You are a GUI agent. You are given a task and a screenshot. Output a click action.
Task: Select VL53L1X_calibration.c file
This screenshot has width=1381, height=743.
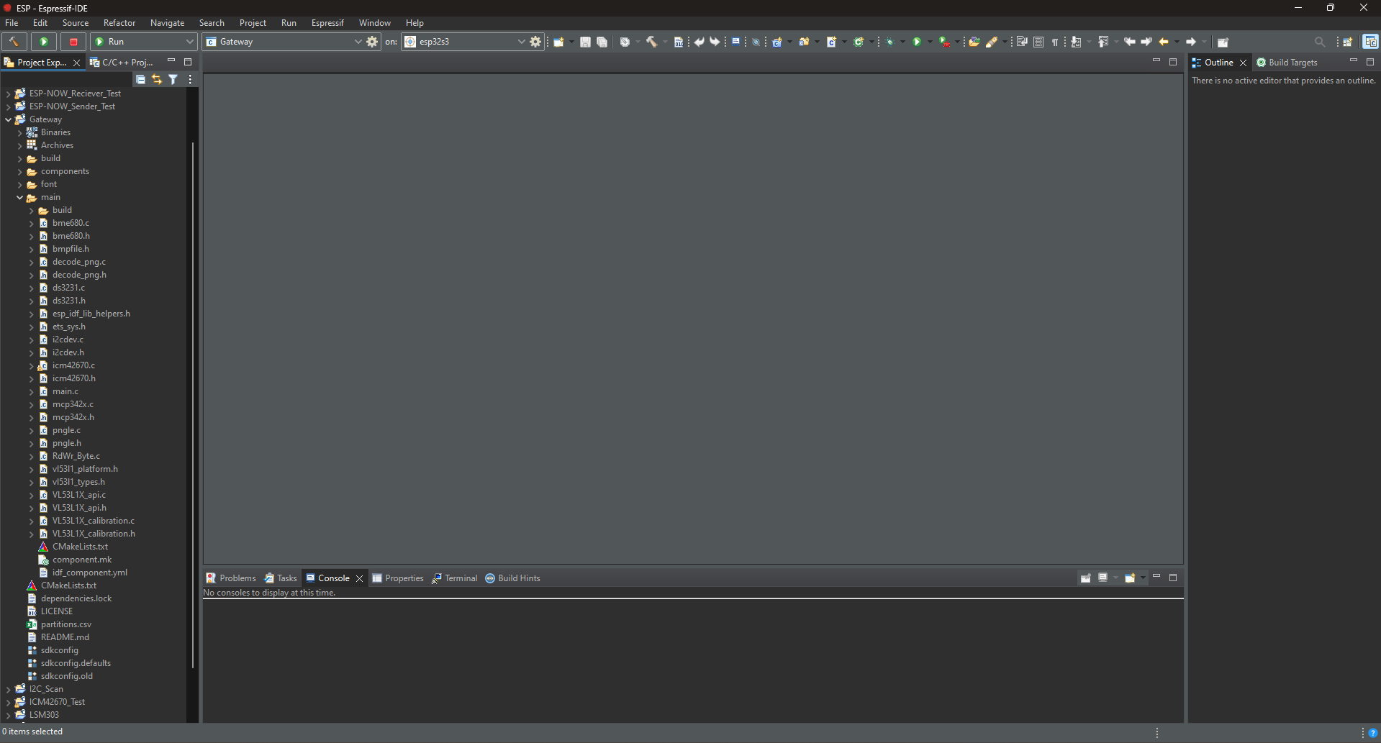click(94, 521)
